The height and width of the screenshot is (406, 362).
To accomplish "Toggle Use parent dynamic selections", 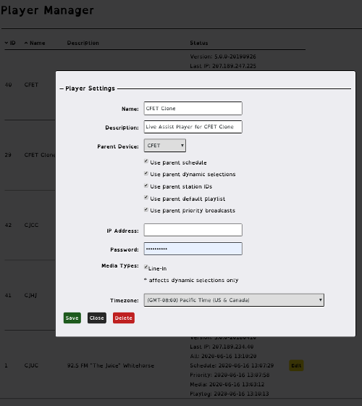I will click(146, 173).
